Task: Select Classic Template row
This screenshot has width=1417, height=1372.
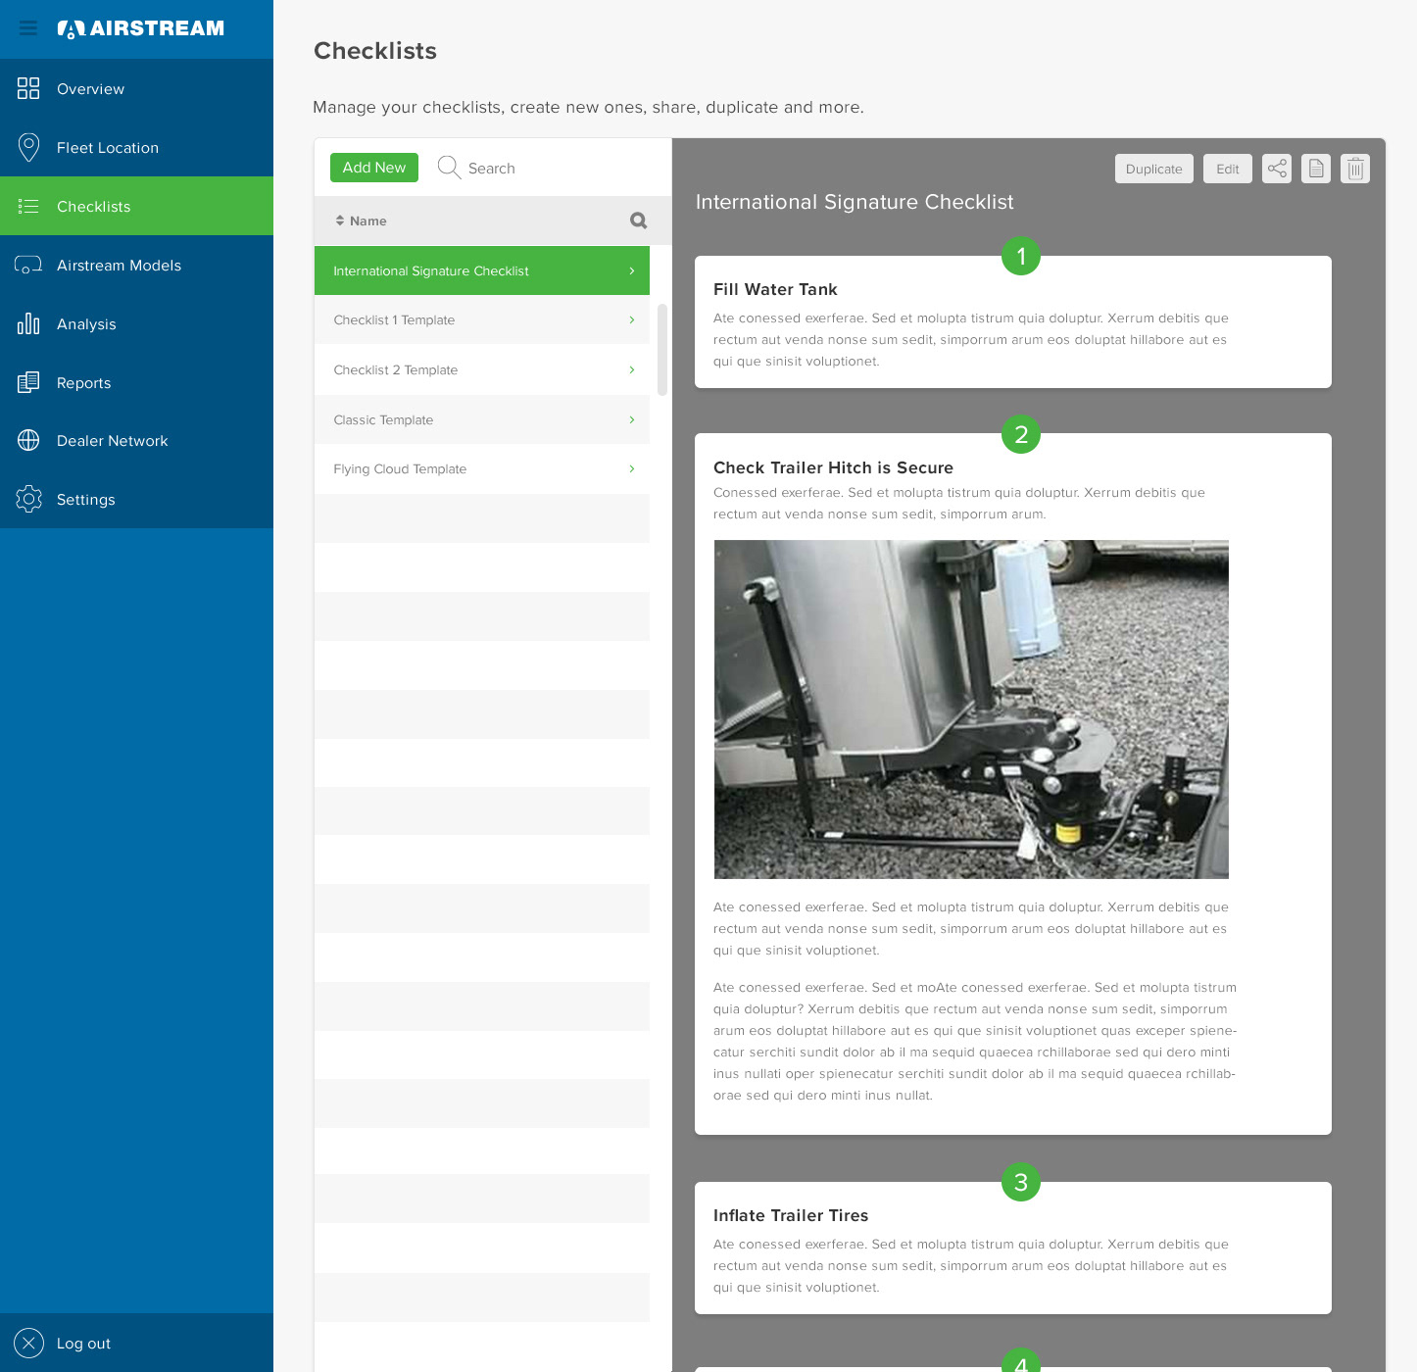Action: pyautogui.click(x=482, y=419)
